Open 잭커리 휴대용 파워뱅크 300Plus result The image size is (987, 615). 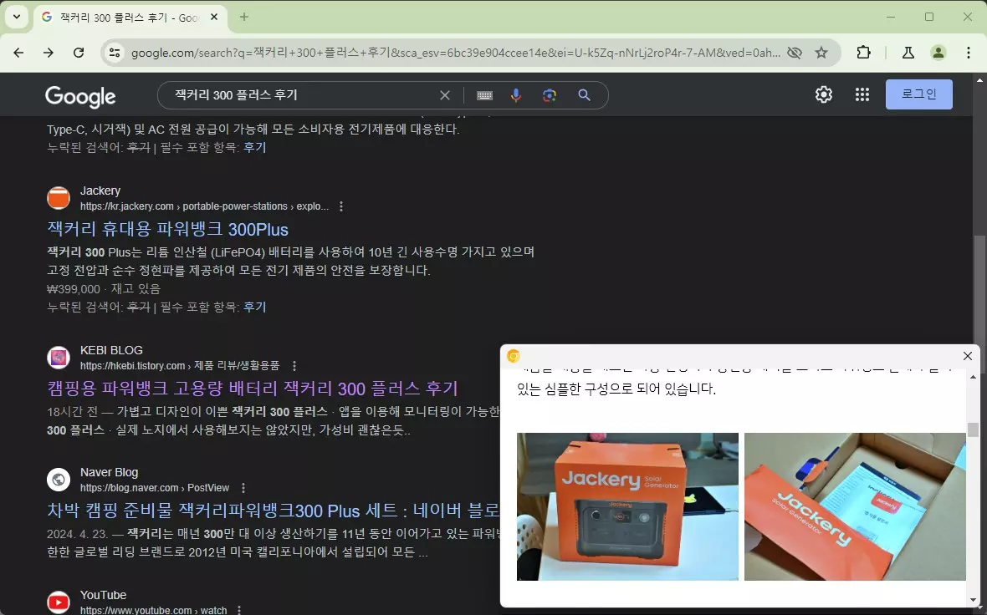[x=167, y=230]
